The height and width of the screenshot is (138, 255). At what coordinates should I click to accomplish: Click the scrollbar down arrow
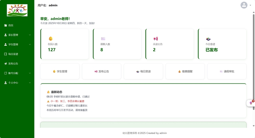click(x=253, y=126)
